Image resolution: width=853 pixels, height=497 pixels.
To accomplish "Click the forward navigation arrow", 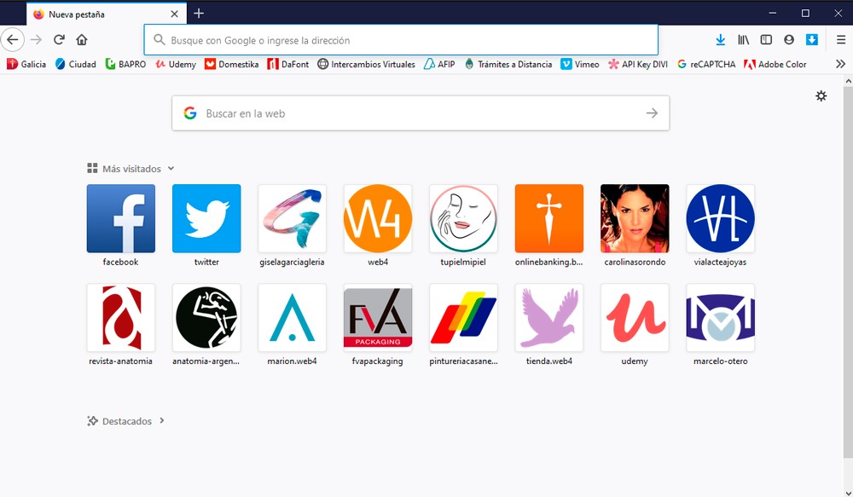I will coord(36,40).
